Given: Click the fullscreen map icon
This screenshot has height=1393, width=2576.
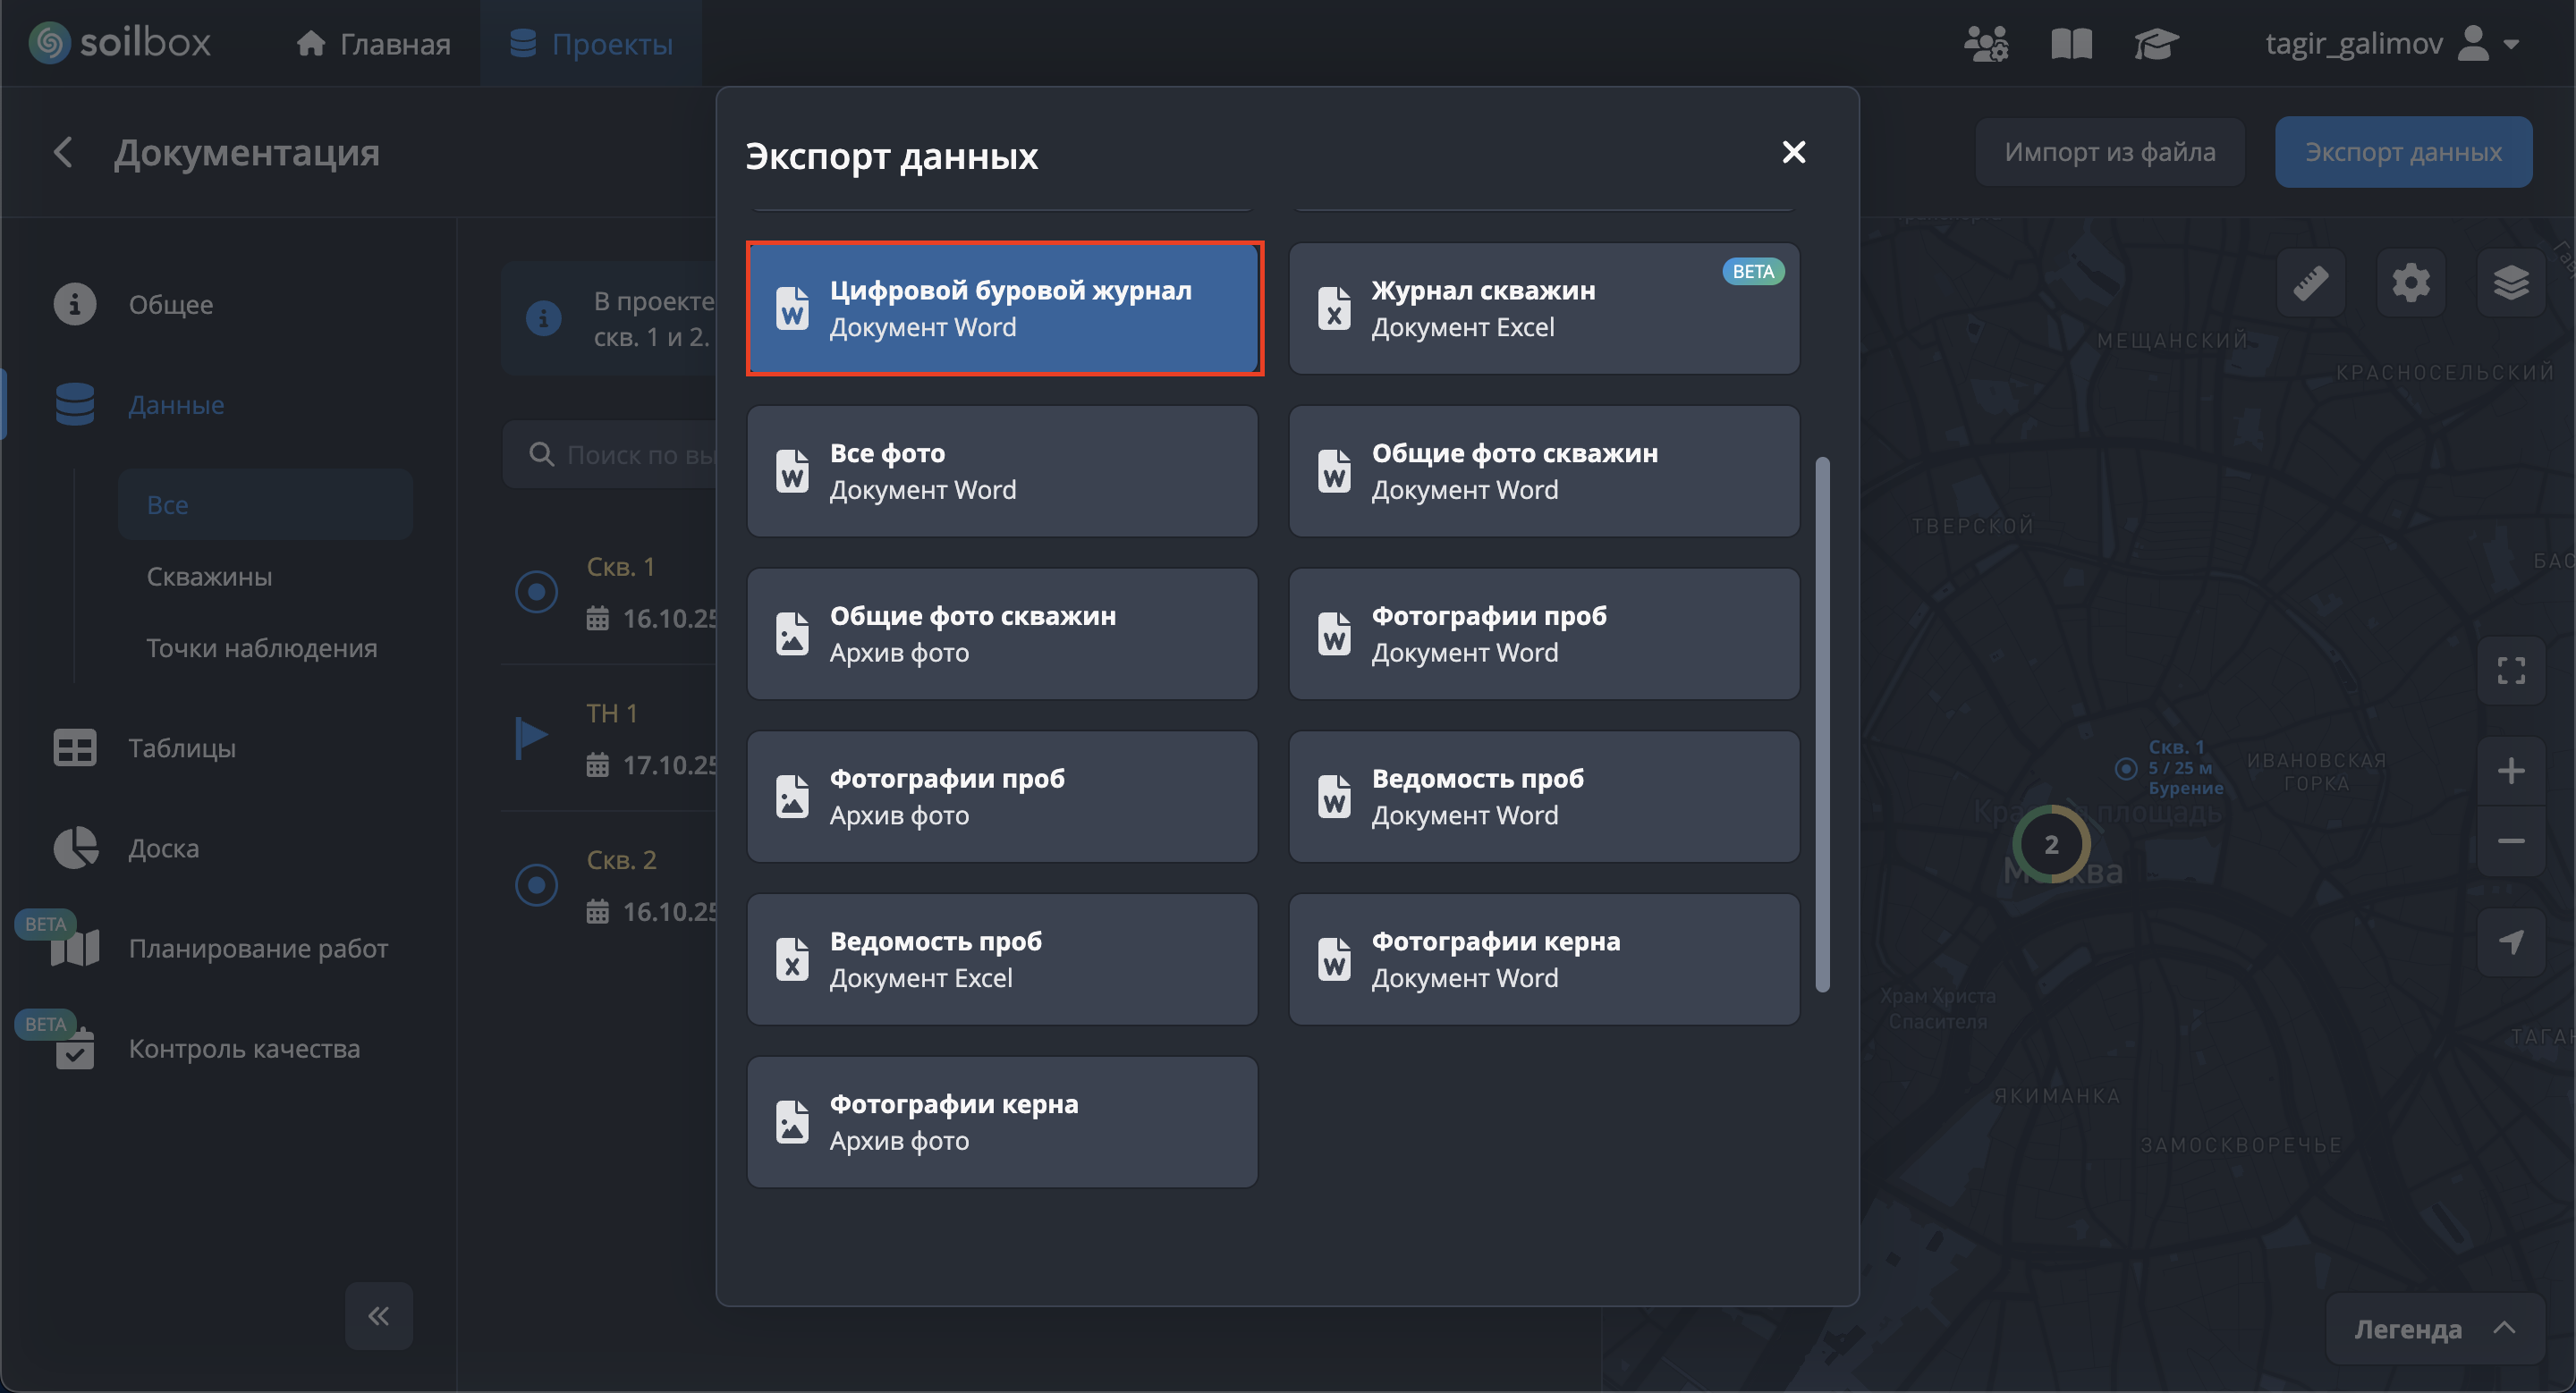Looking at the screenshot, I should 2510,671.
